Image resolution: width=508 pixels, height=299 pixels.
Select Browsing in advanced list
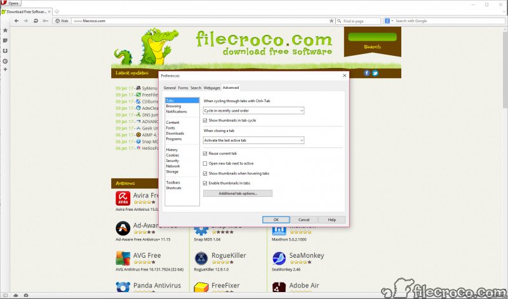[x=173, y=106]
